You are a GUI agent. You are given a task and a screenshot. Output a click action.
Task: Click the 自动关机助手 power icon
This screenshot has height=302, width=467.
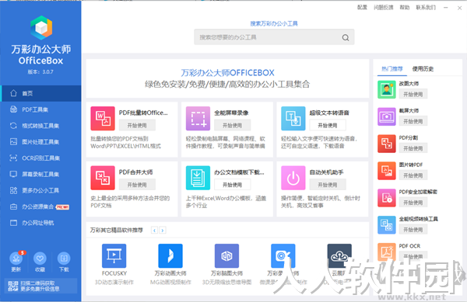[293, 178]
